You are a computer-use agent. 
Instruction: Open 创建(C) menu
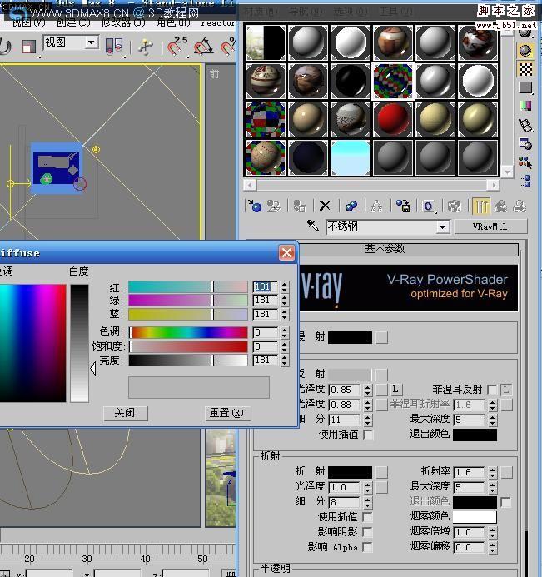(73, 22)
